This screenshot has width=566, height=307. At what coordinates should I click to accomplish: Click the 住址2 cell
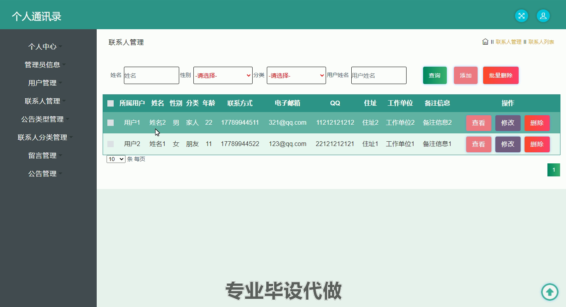(370, 123)
